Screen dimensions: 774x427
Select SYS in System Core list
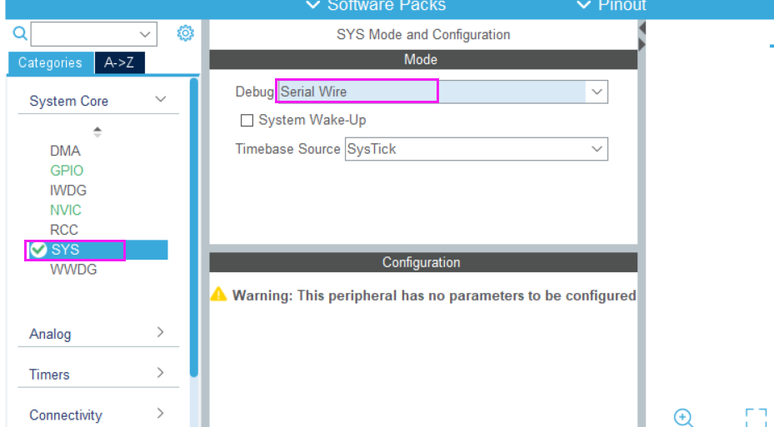[97, 250]
